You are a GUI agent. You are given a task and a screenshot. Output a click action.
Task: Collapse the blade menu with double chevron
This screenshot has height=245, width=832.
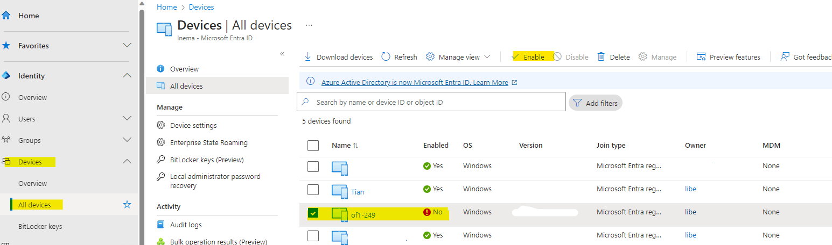[282, 54]
